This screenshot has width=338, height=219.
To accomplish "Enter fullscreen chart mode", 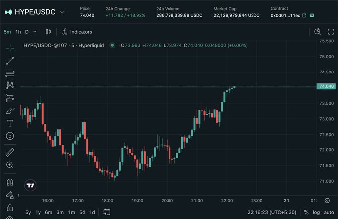I will [331, 32].
